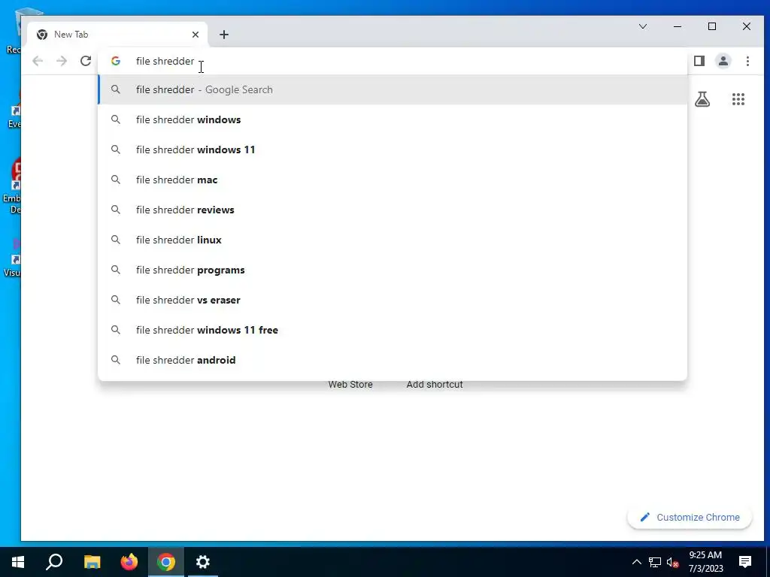Click the Google icon in the address bar
The width and height of the screenshot is (770, 577).
pos(115,61)
